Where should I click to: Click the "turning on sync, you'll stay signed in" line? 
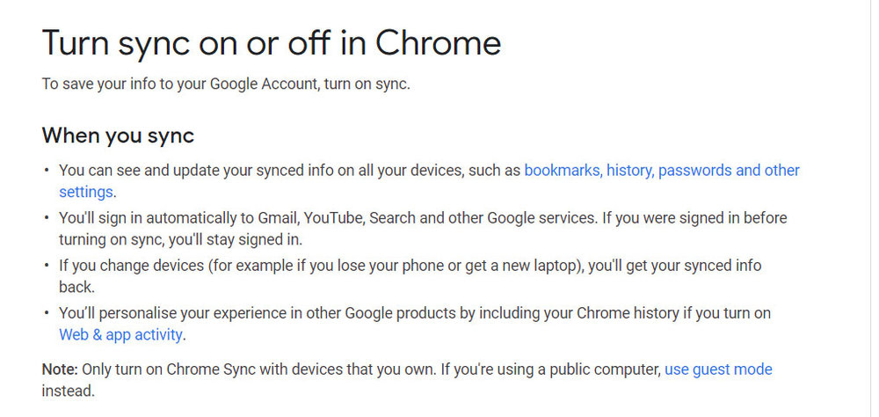tap(180, 239)
